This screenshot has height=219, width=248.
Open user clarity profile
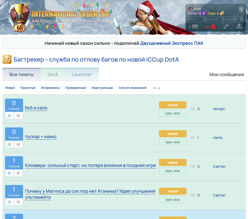[218, 138]
